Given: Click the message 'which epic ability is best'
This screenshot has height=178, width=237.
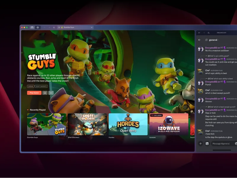Looking at the screenshot, I should 216,73.
